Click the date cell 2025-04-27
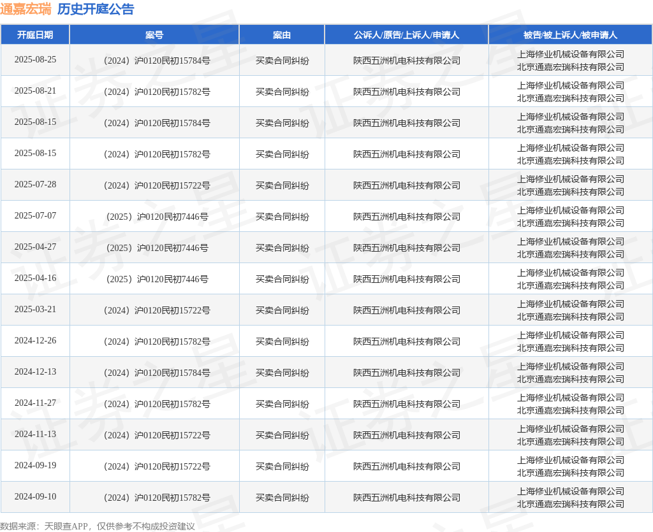This screenshot has width=653, height=532. (36, 247)
